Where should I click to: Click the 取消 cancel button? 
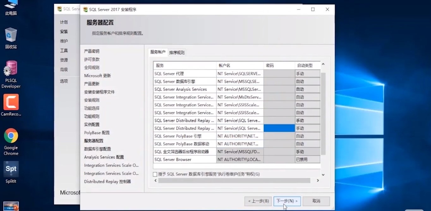tap(316, 201)
